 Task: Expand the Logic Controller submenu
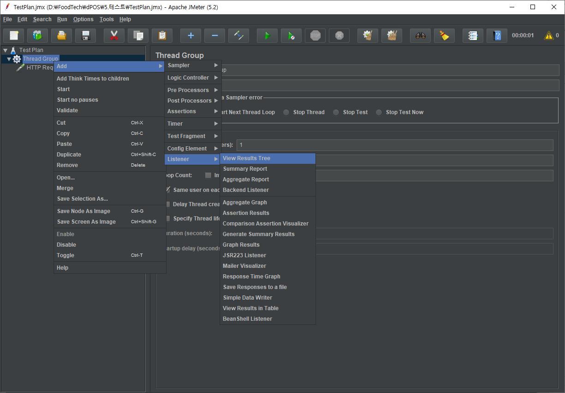click(x=193, y=78)
